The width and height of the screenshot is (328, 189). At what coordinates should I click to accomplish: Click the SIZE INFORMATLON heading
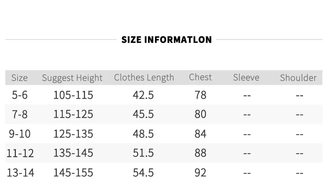[166, 39]
